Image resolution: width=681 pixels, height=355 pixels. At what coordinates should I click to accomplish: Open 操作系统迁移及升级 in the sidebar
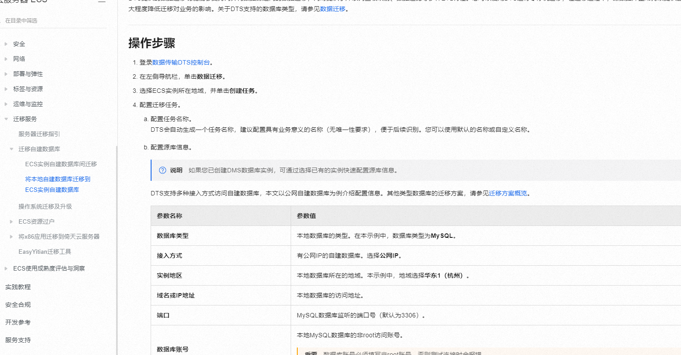pos(45,206)
